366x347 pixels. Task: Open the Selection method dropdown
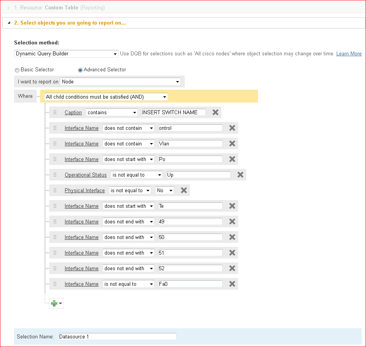66,54
